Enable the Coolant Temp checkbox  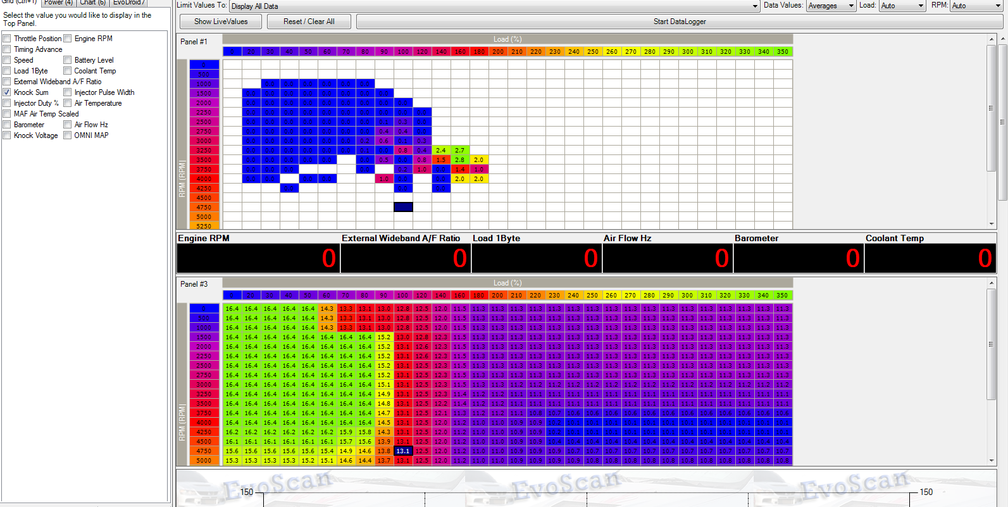pyautogui.click(x=68, y=71)
